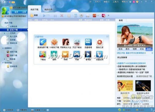Click the pink HD toolbar icon
Viewport: 155px width, 112px height.
tap(103, 16)
